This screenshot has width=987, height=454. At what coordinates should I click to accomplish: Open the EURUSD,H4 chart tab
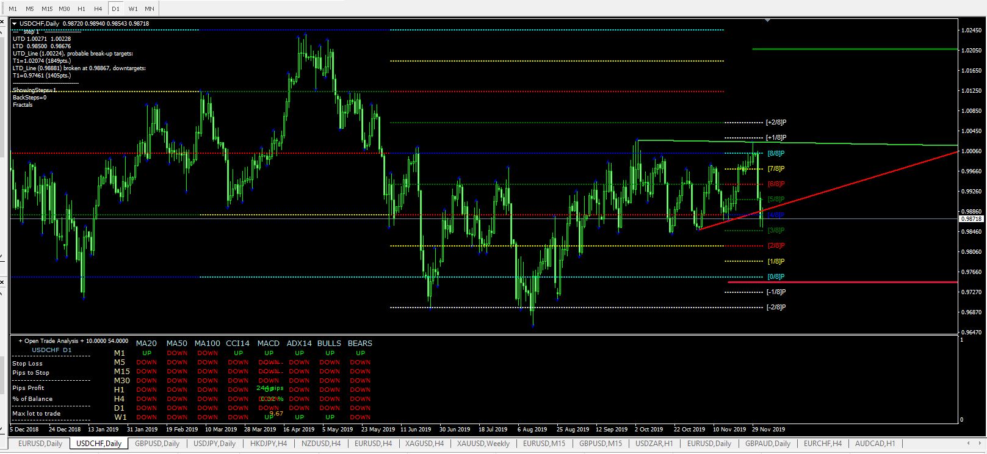pyautogui.click(x=374, y=444)
